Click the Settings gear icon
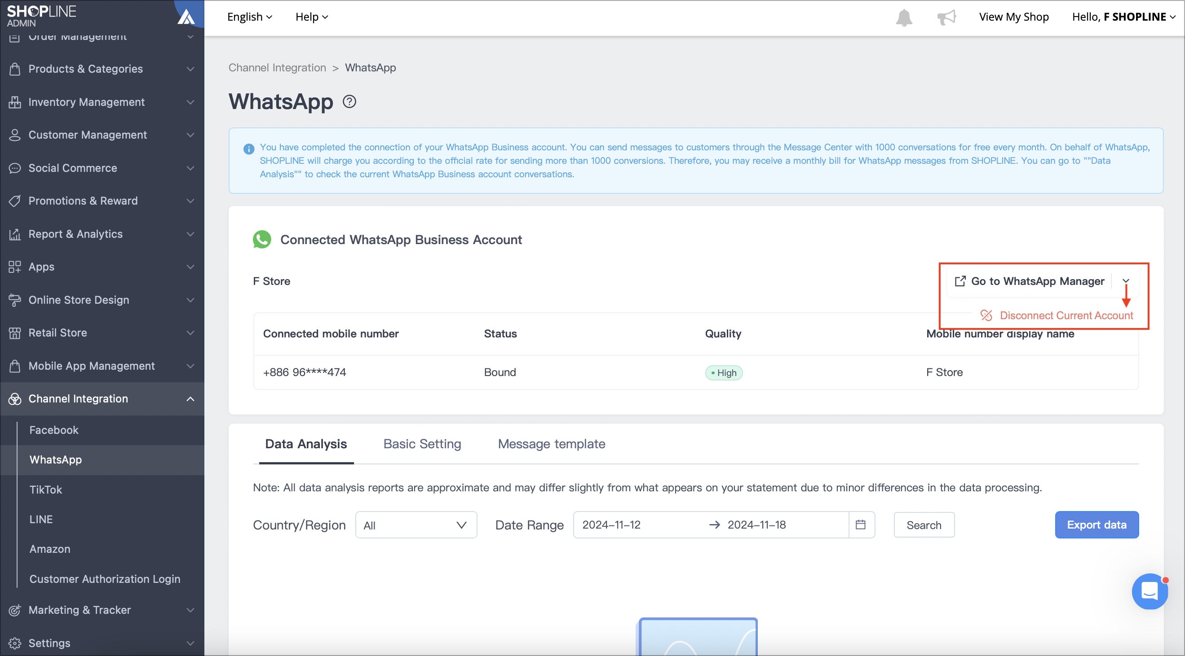Image resolution: width=1185 pixels, height=656 pixels. pyautogui.click(x=15, y=643)
